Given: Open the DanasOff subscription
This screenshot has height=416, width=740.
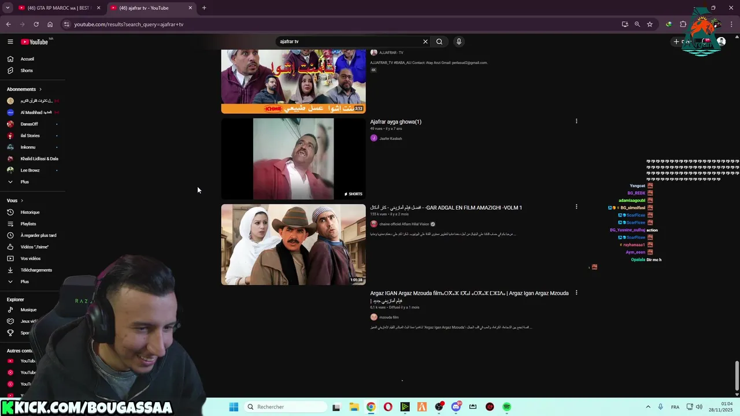Looking at the screenshot, I should coord(29,124).
